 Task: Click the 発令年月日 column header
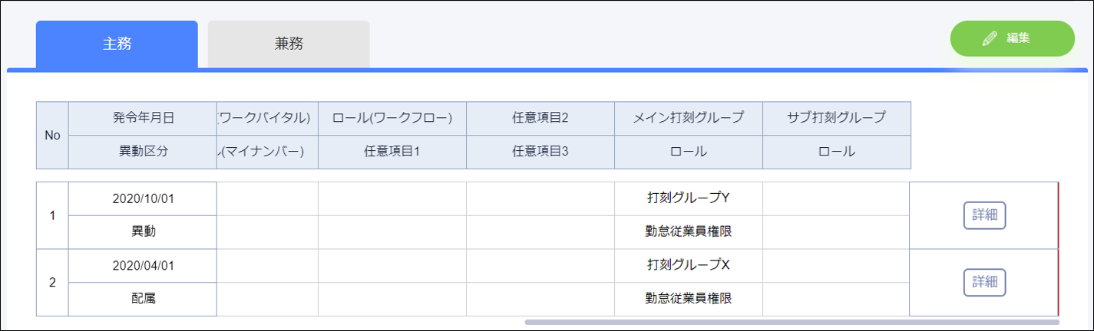tap(143, 118)
